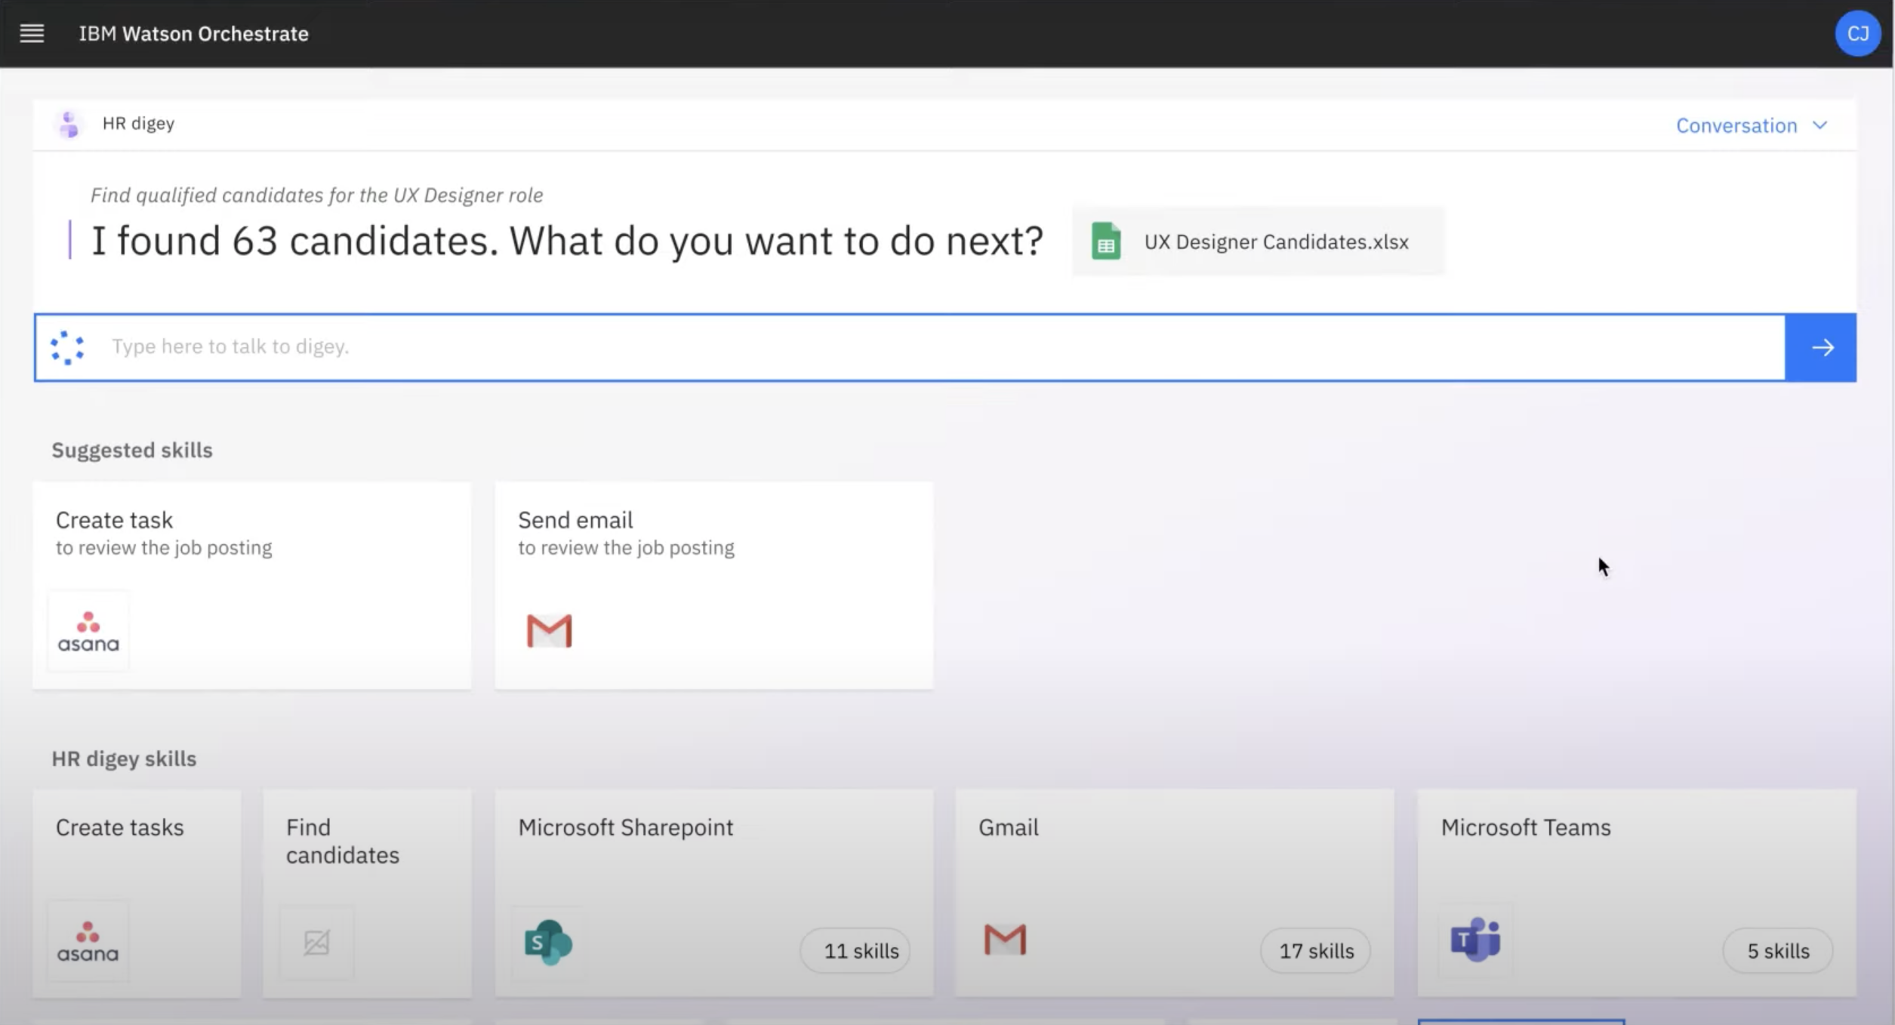1895x1025 pixels.
Task: Click the green spreadsheet file icon
Action: click(x=1106, y=242)
